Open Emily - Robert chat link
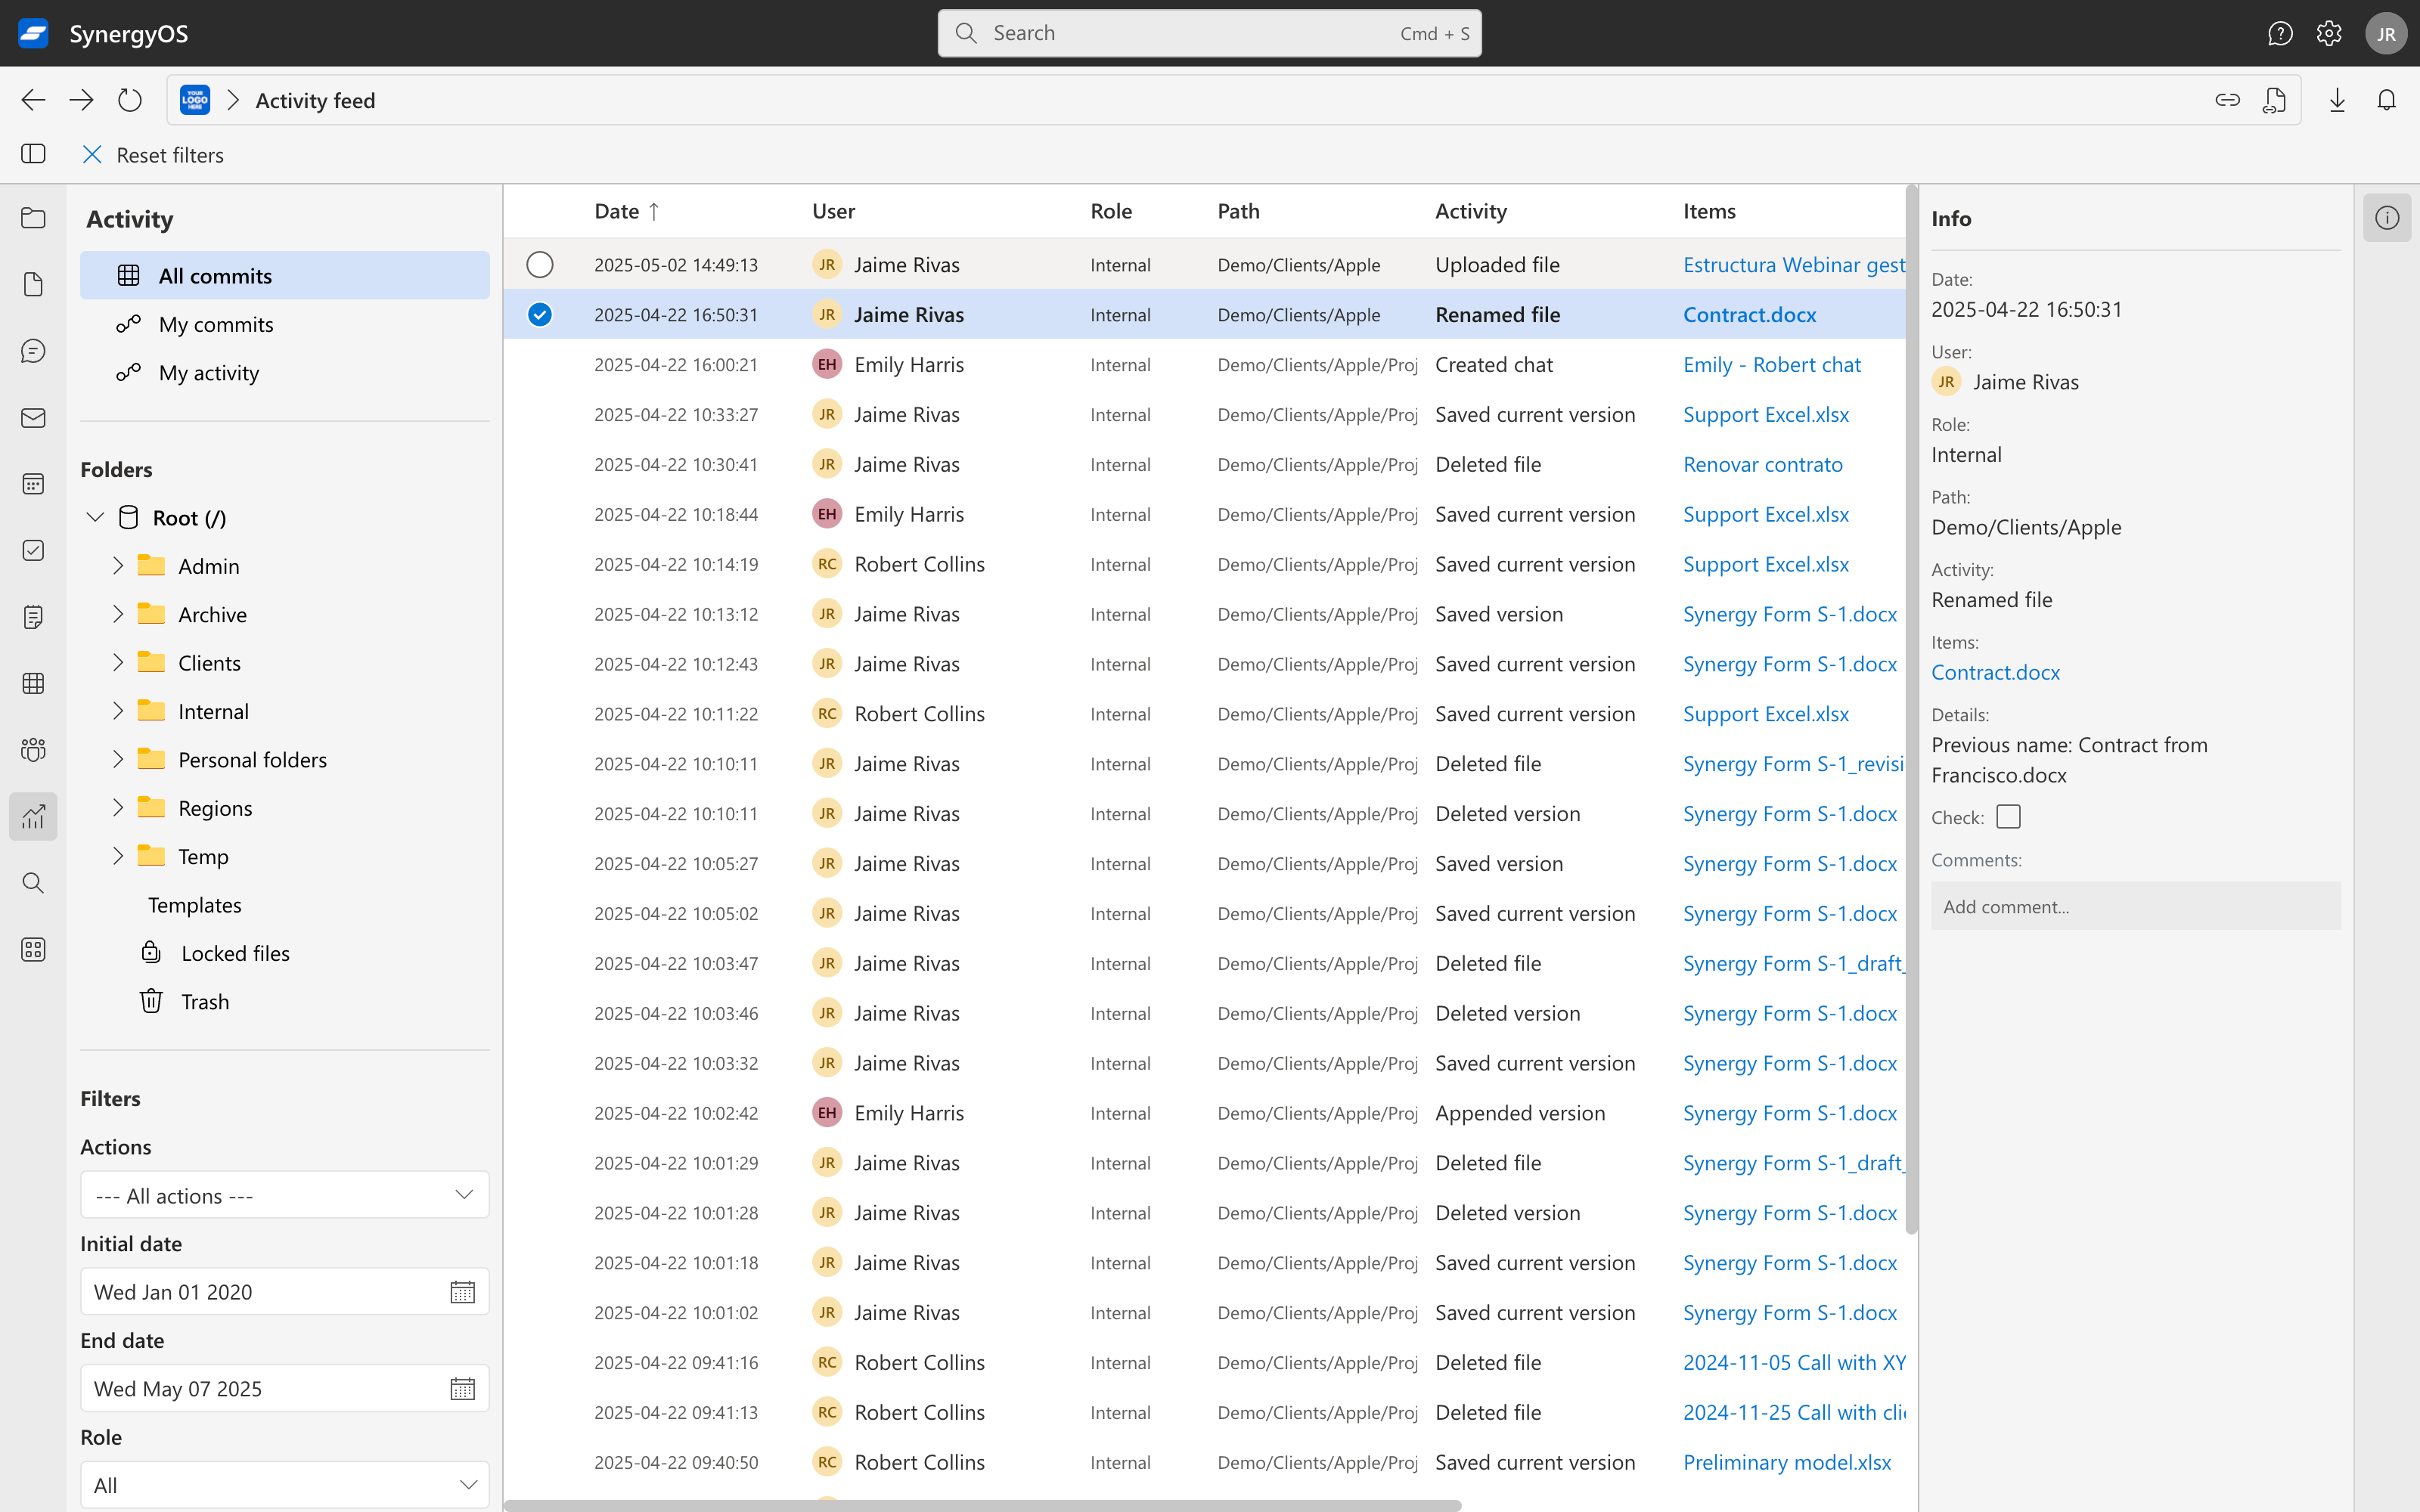The image size is (2420, 1512). pos(1771,365)
